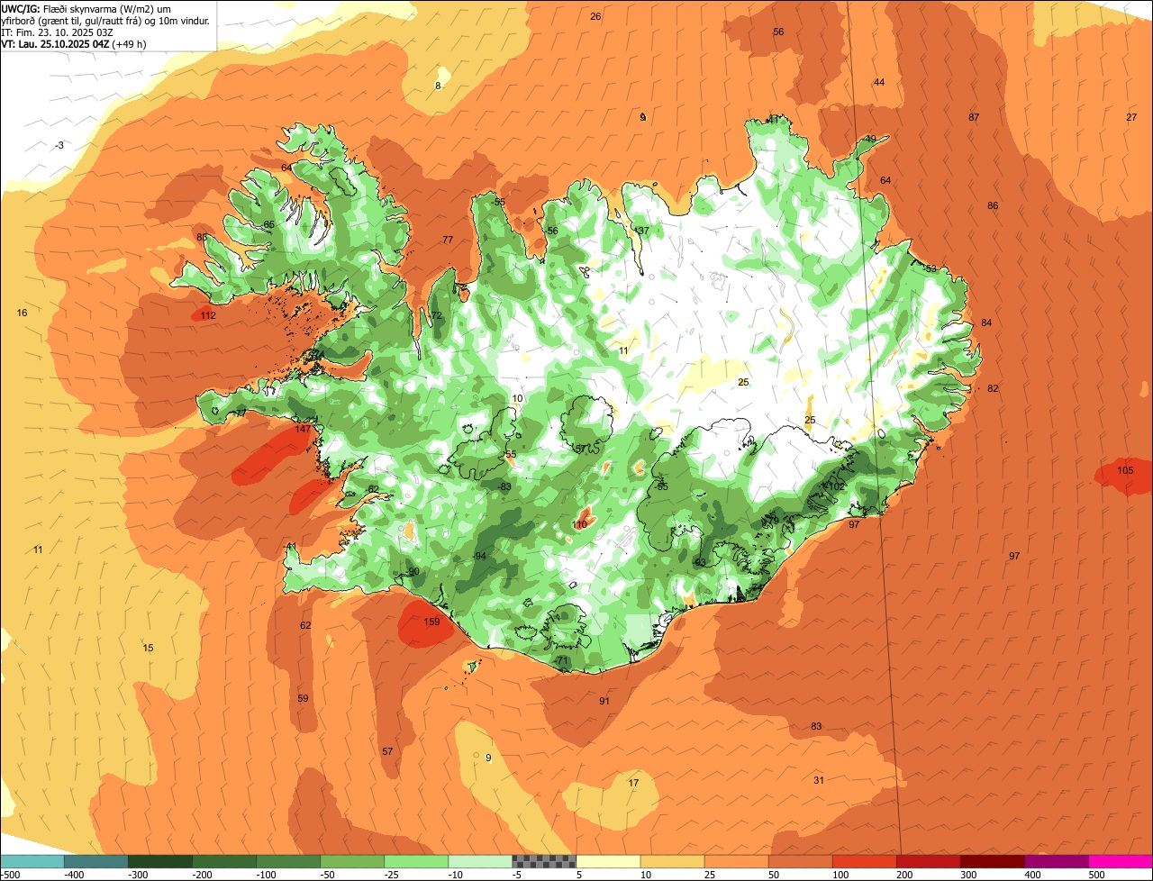Pick the legend swatch between 10 and 25
The width and height of the screenshot is (1153, 881).
[x=672, y=861]
